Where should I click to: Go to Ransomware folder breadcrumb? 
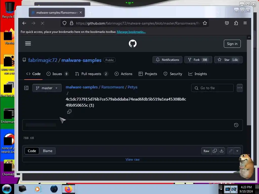point(113,87)
